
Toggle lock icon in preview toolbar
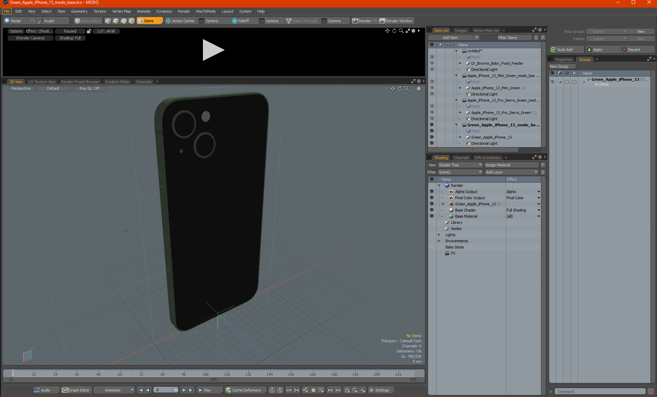click(x=89, y=31)
